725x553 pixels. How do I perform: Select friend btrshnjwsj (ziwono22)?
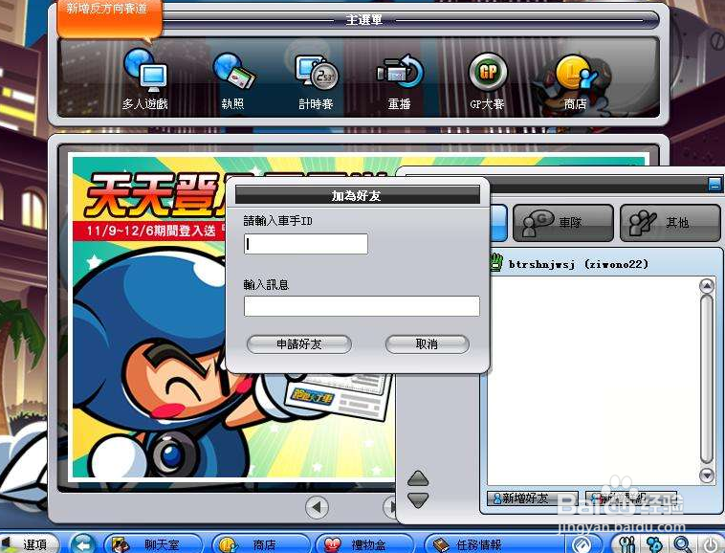click(578, 264)
